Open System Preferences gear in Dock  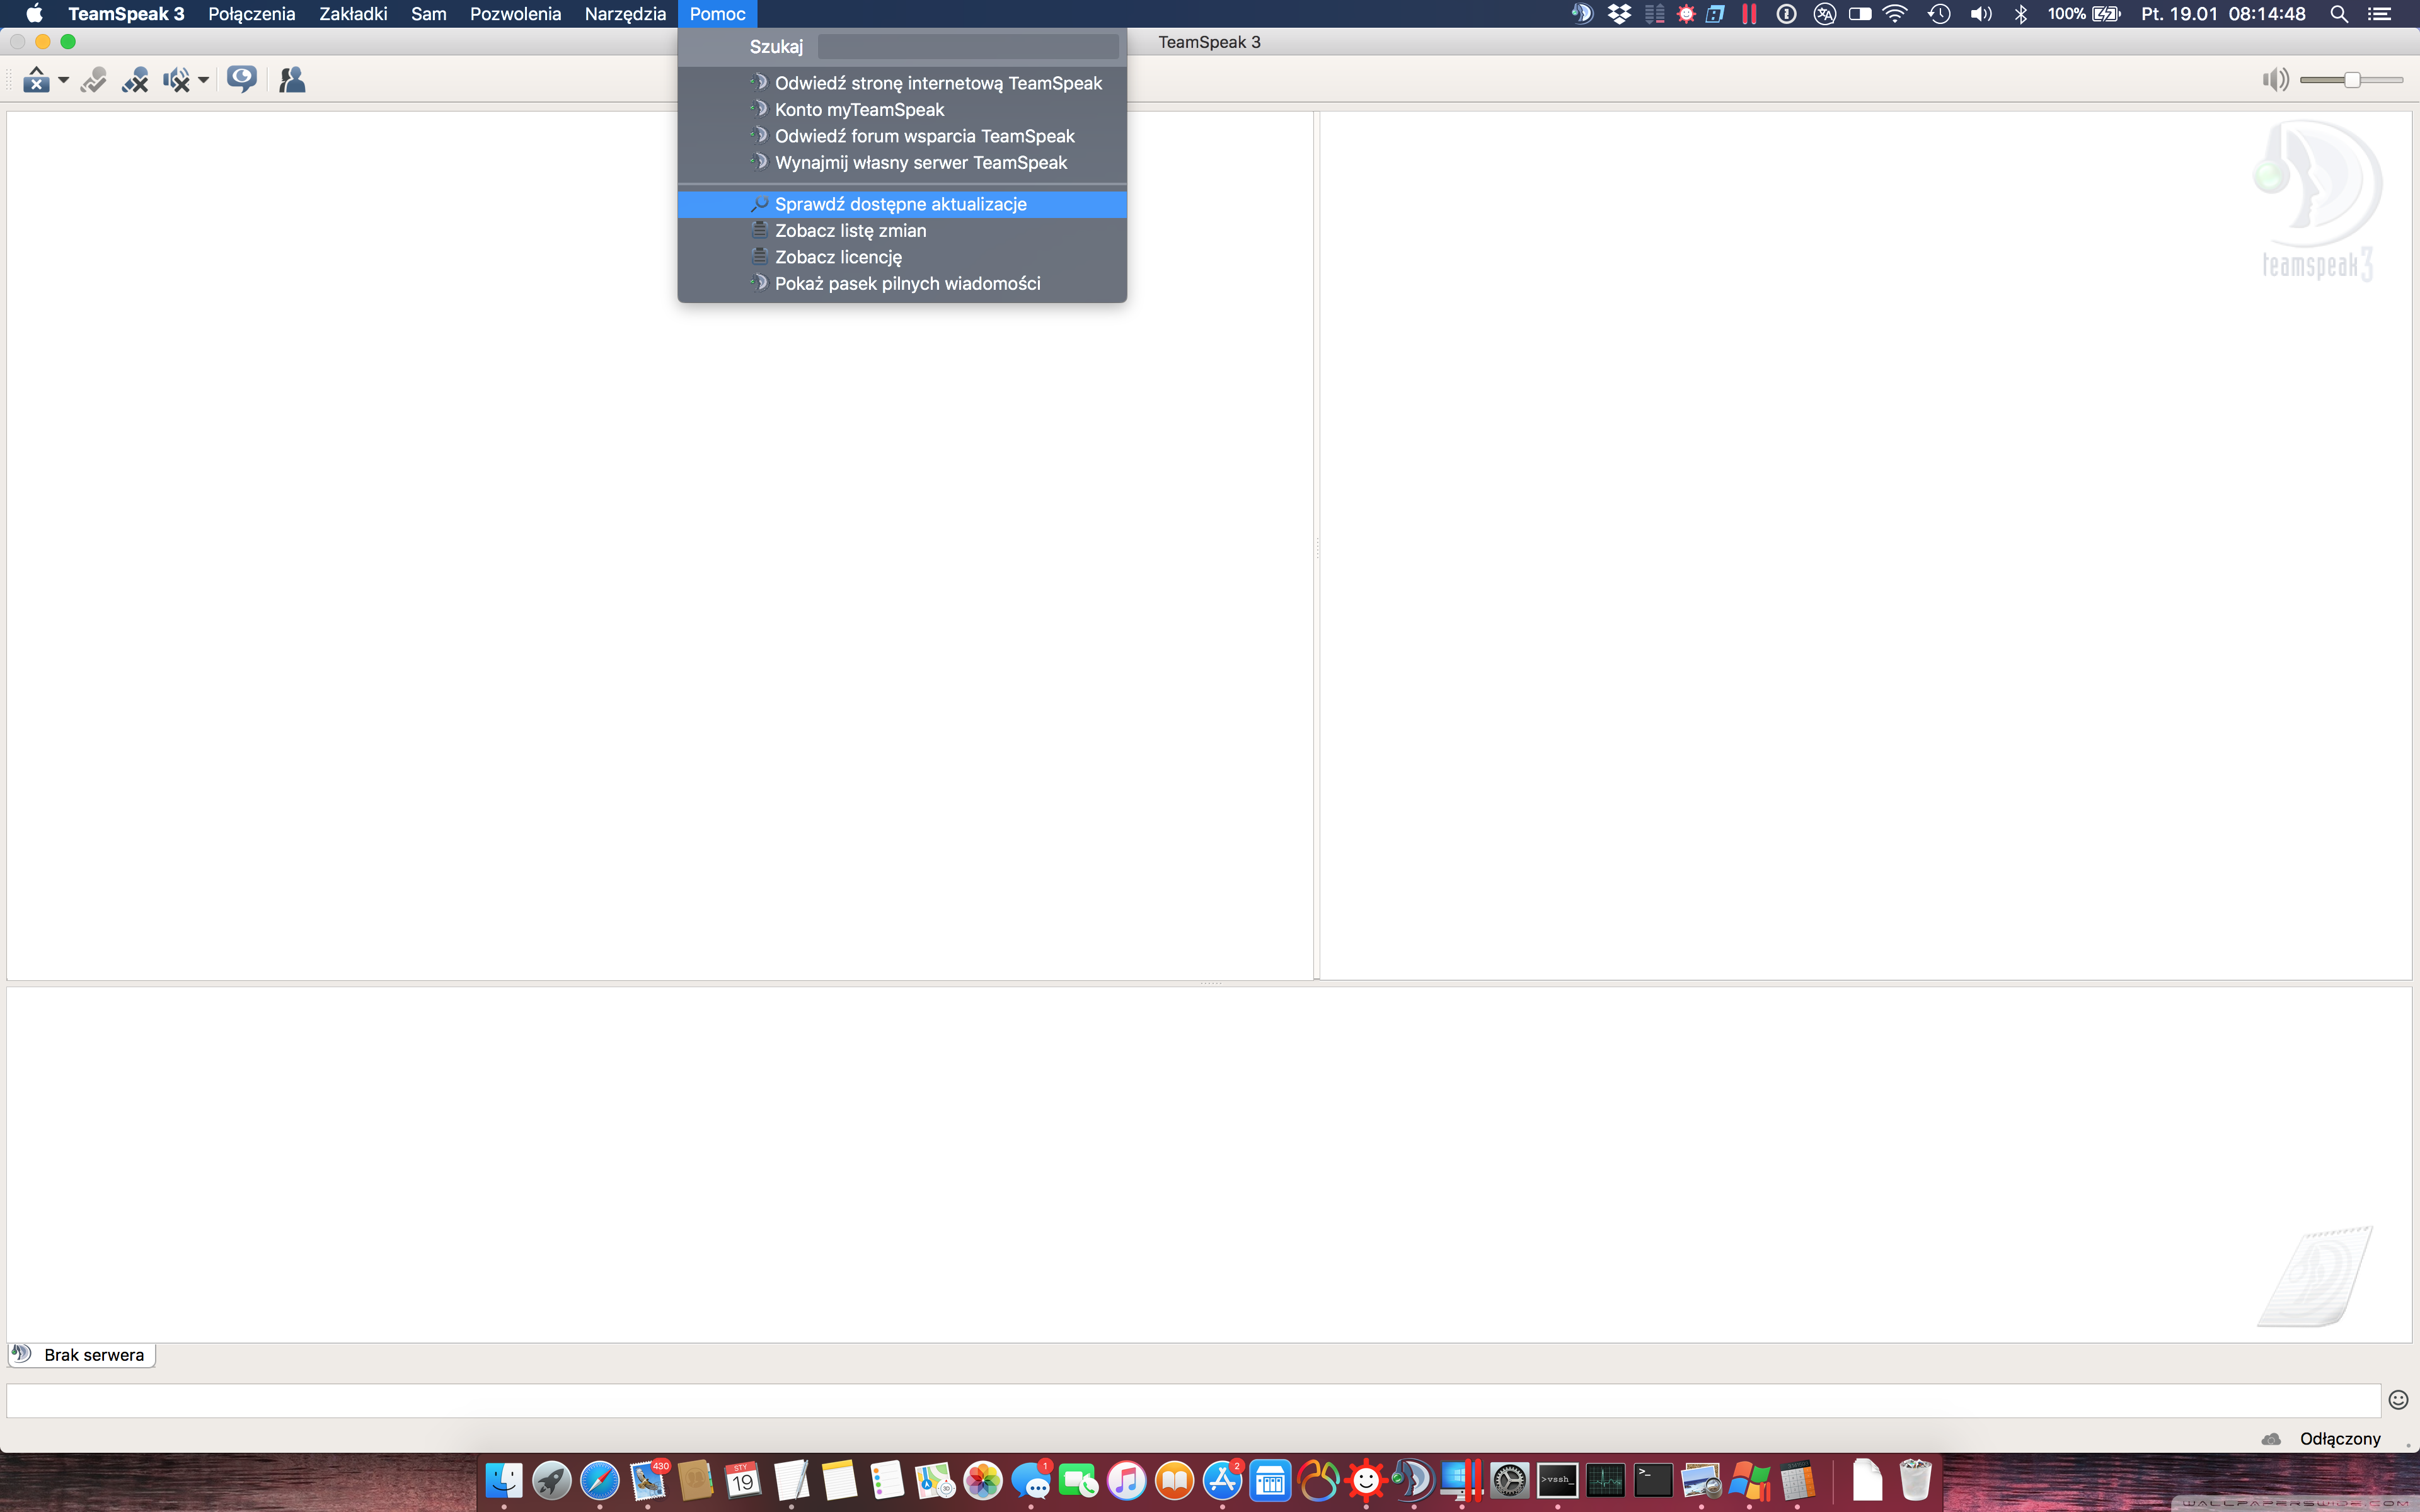point(1510,1480)
